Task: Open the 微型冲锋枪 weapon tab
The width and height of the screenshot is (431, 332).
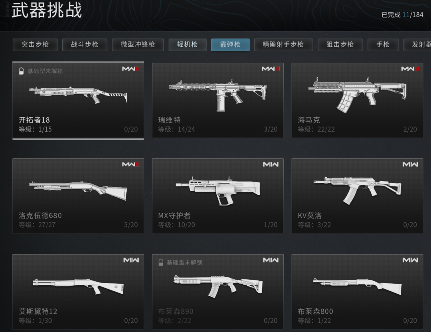Action: 138,45
